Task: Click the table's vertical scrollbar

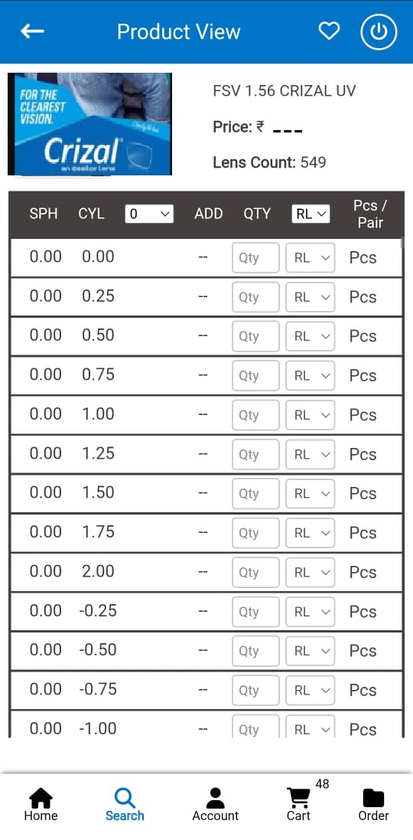Action: click(403, 244)
